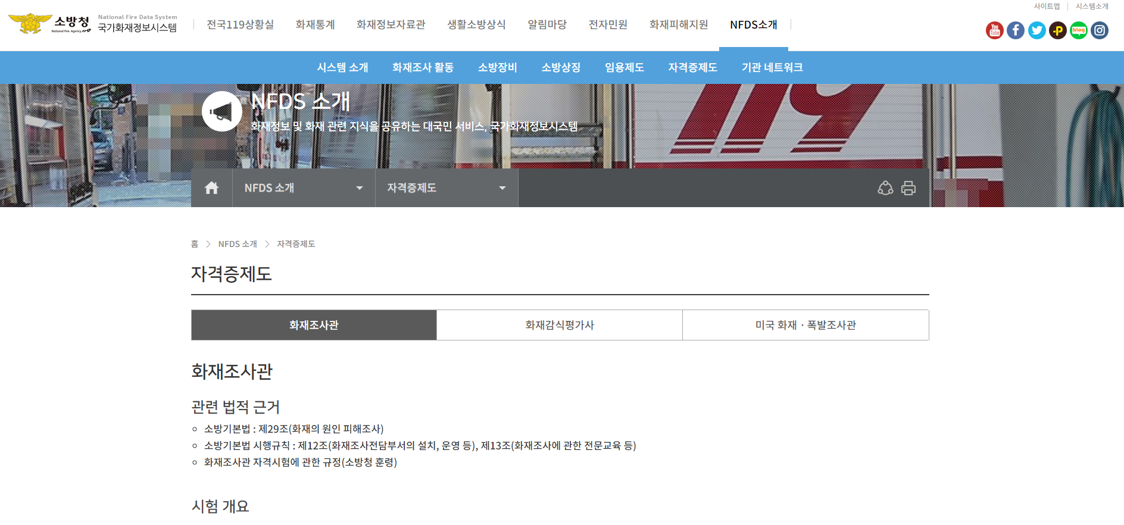Select 소방상징 submenu item
The width and height of the screenshot is (1124, 525).
click(x=561, y=67)
